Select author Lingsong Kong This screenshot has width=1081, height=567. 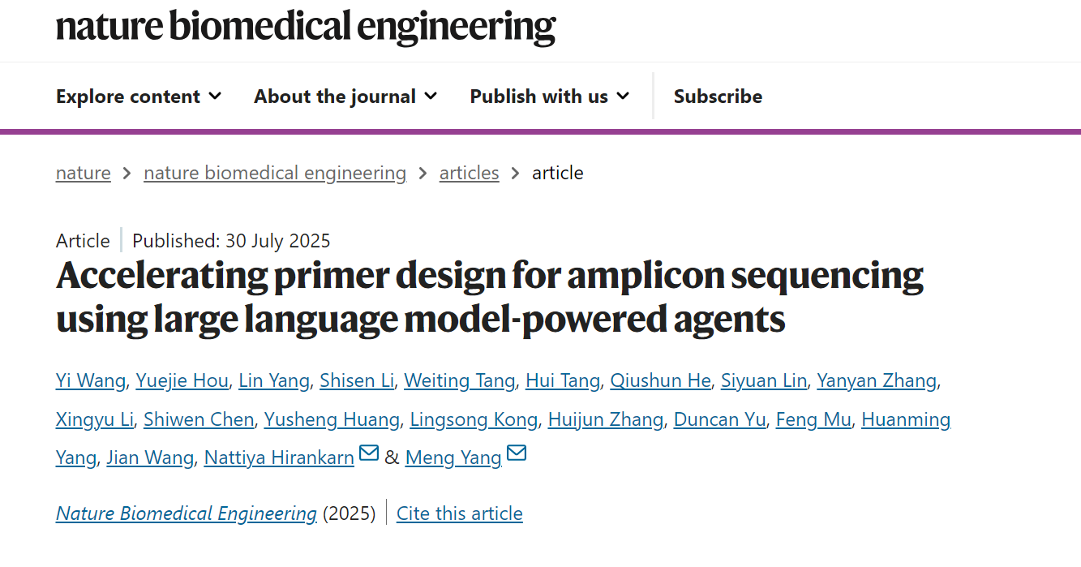pos(474,419)
